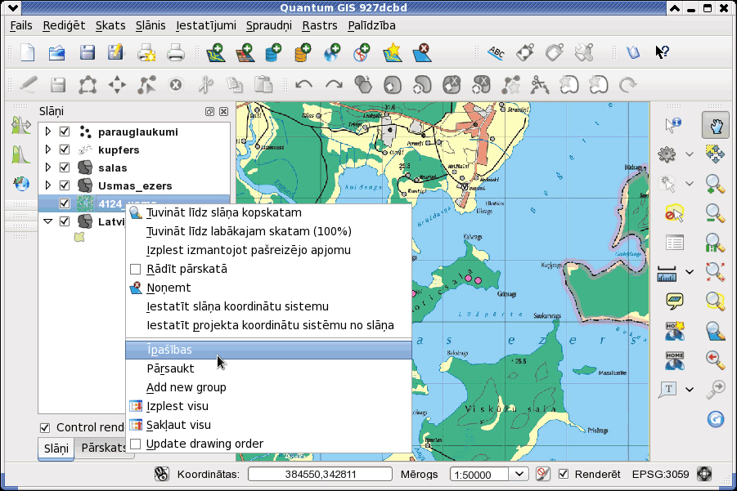737x491 pixels.
Task: Toggle visibility of Usmas_ezers layer
Action: click(x=65, y=185)
